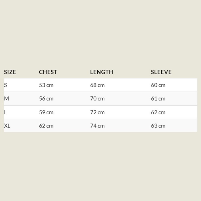201x201 pixels.
Task: Click the SIZE column header
Action: (x=10, y=72)
